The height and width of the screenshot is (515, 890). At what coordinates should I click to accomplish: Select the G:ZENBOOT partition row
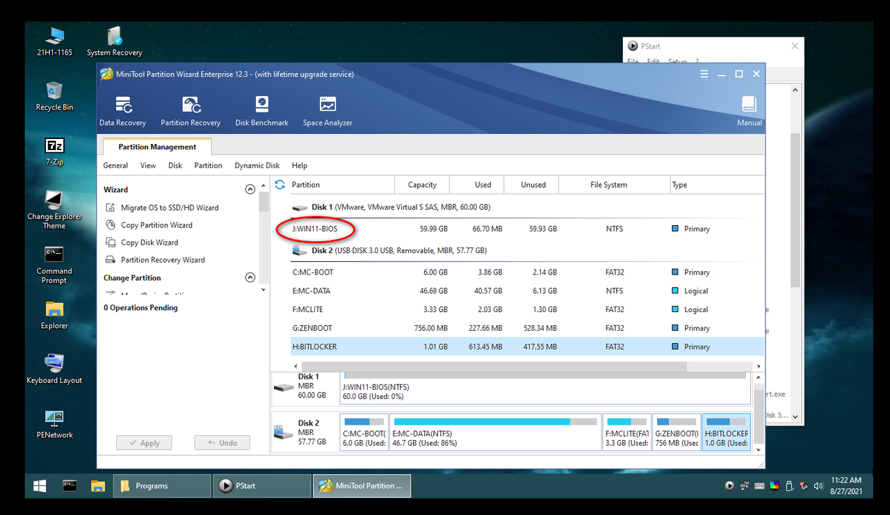click(x=526, y=328)
